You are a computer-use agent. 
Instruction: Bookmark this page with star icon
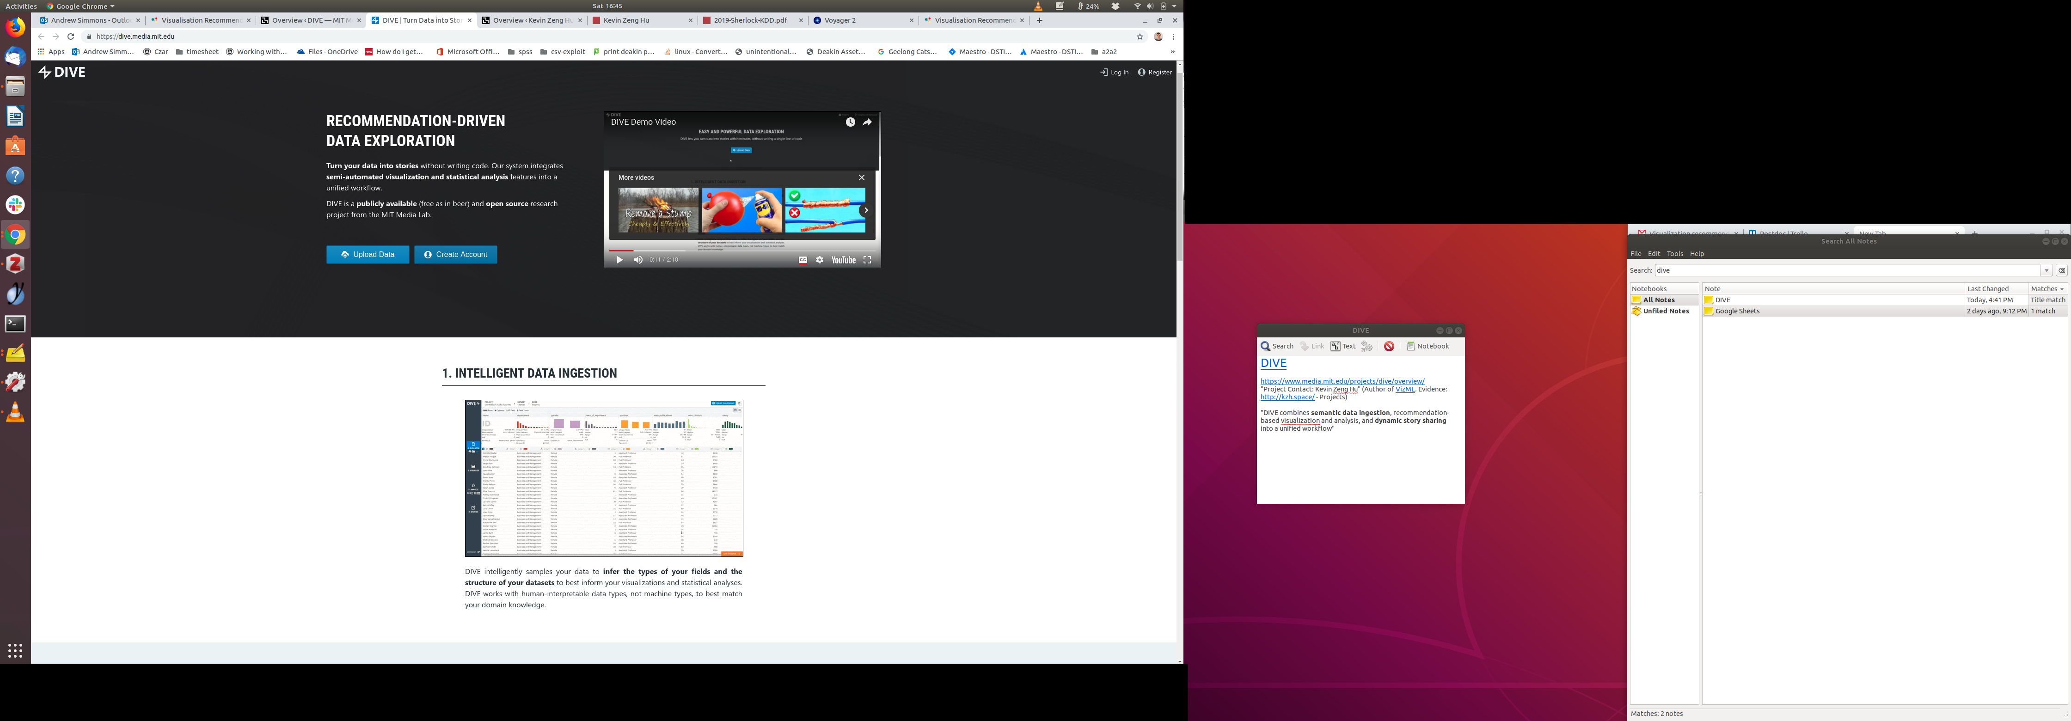tap(1139, 36)
